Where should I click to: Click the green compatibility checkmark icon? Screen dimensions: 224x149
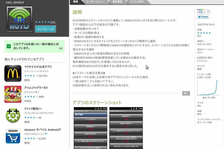click(x=9, y=46)
